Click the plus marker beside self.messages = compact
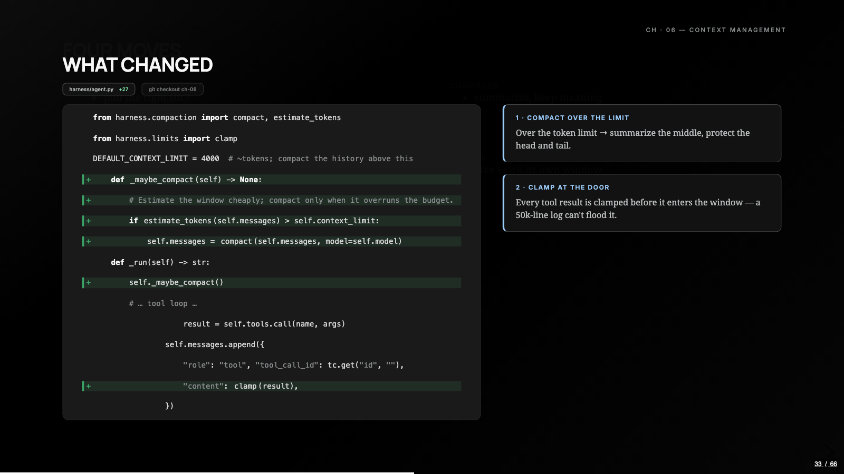Image resolution: width=844 pixels, height=474 pixels. [x=89, y=241]
